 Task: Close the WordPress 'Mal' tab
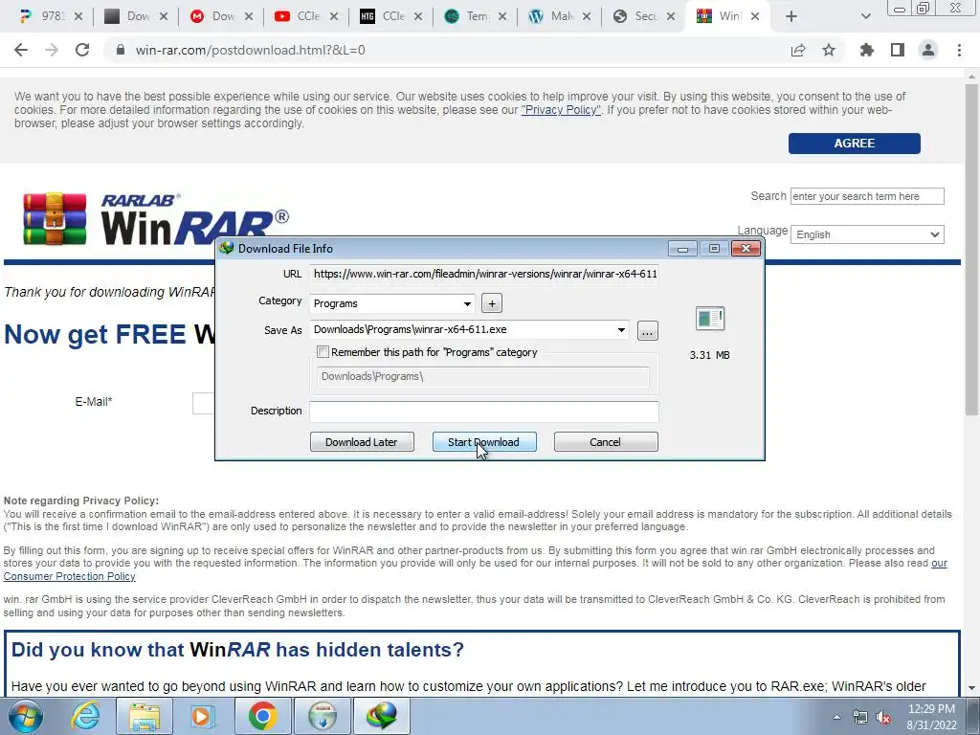click(587, 16)
